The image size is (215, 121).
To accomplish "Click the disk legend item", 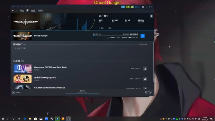I will coord(109,28).
